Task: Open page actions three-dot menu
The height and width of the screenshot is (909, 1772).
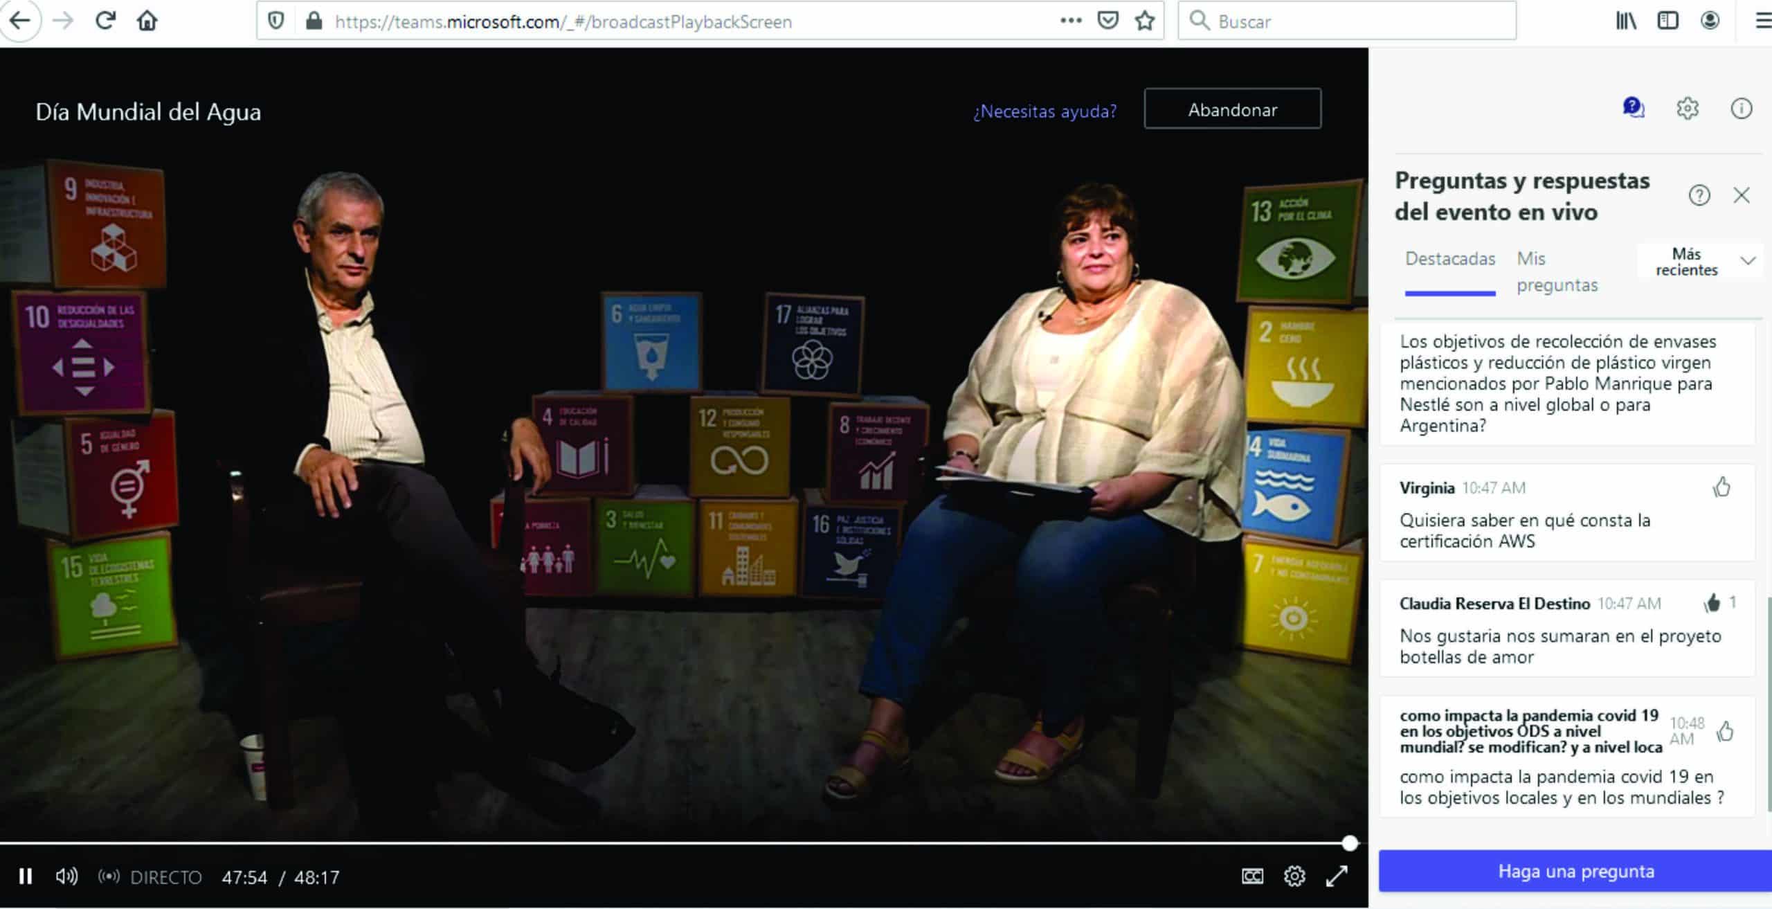Action: tap(1071, 21)
